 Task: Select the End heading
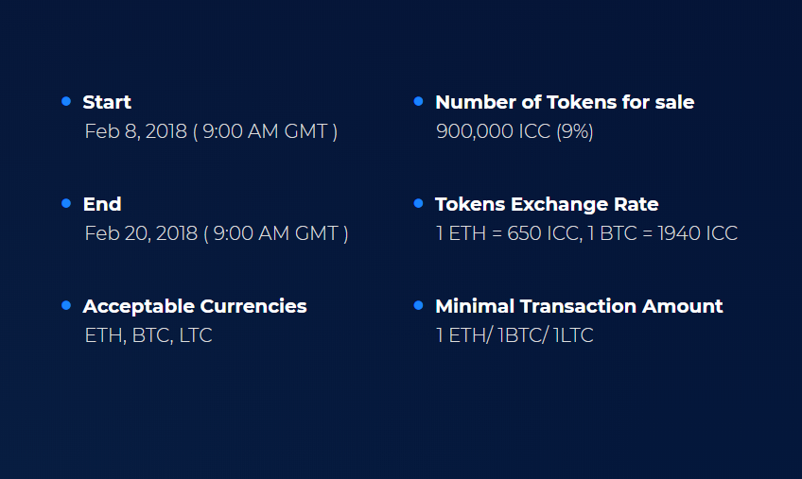(x=102, y=204)
